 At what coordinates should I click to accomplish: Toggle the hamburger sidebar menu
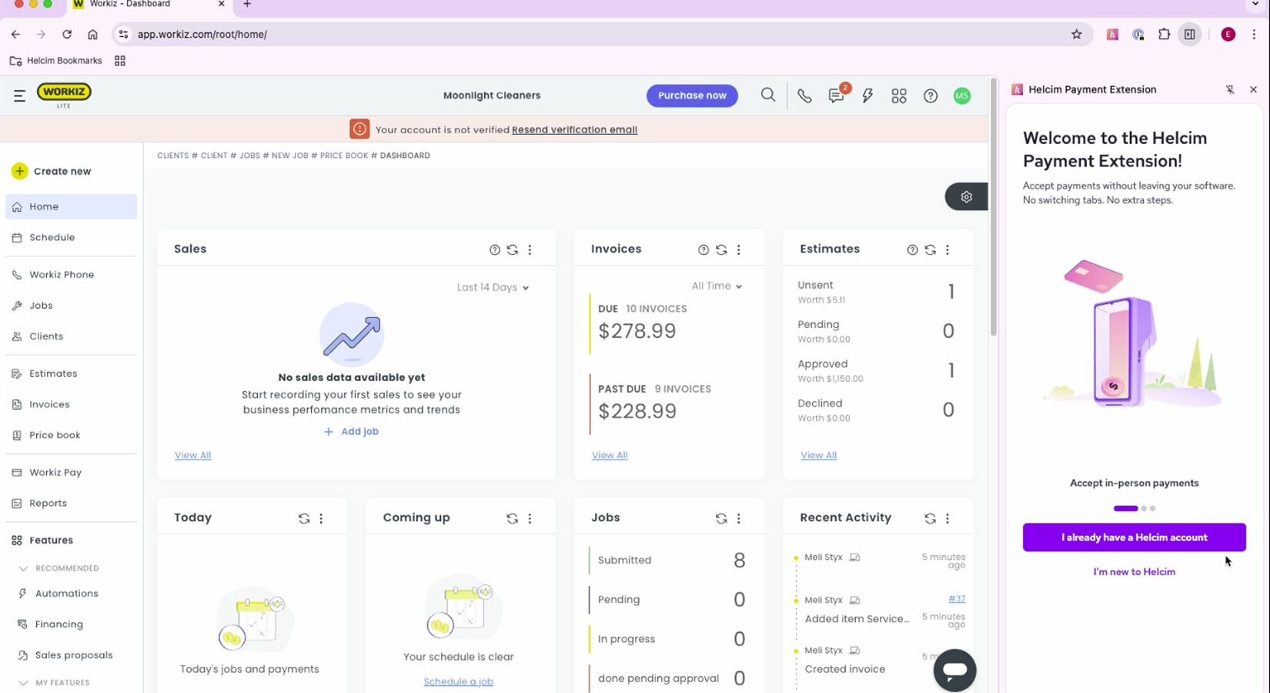pos(19,95)
